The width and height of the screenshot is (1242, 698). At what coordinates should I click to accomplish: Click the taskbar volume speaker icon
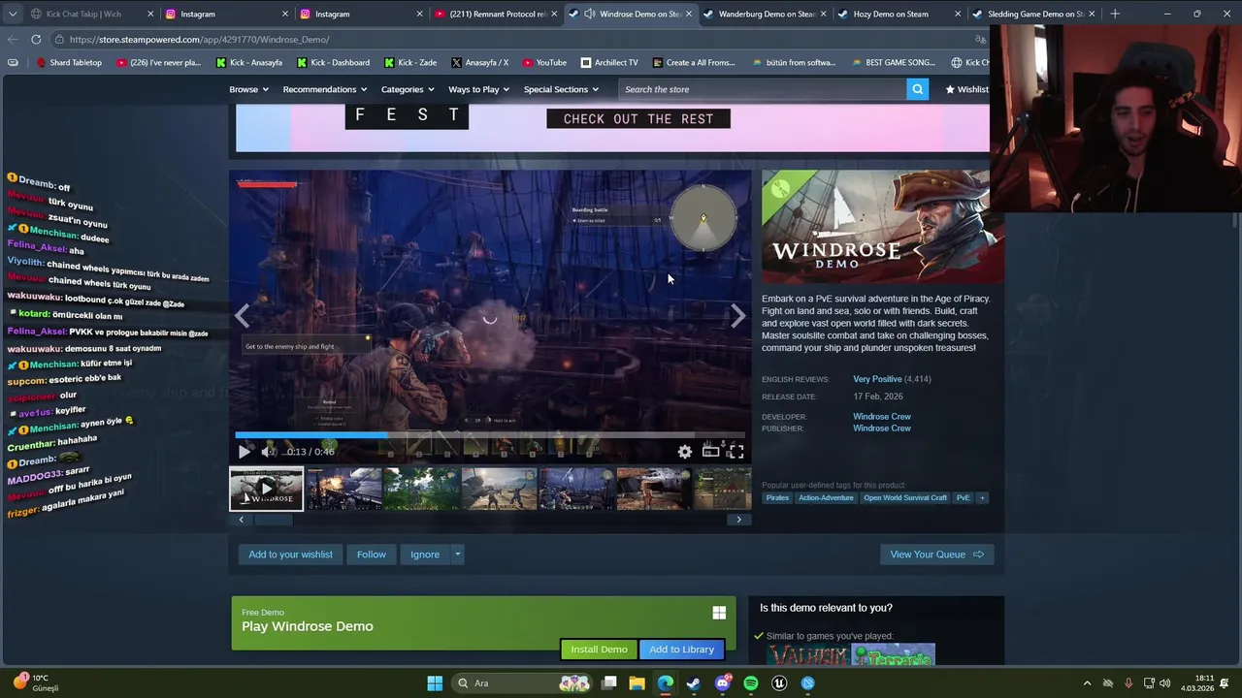[1164, 683]
